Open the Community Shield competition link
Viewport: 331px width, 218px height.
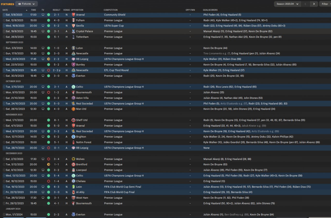click(x=115, y=15)
